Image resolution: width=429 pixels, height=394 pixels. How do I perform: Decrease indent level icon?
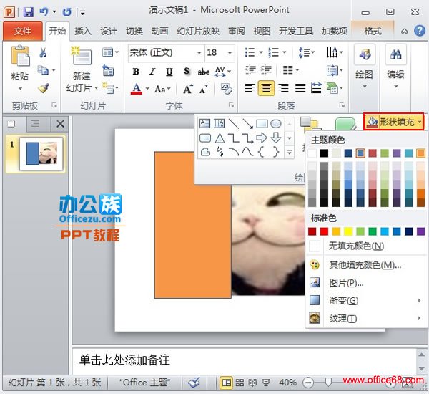(x=250, y=70)
